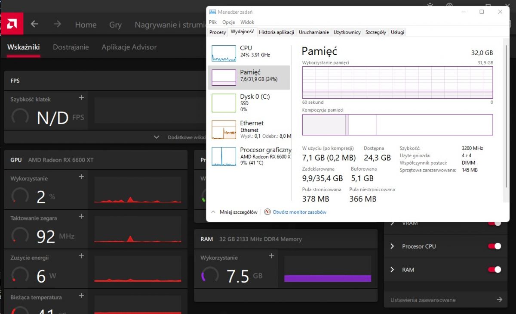Go forward with the right arrow icon
Viewport: 516px width, 314px height.
(x=57, y=24)
